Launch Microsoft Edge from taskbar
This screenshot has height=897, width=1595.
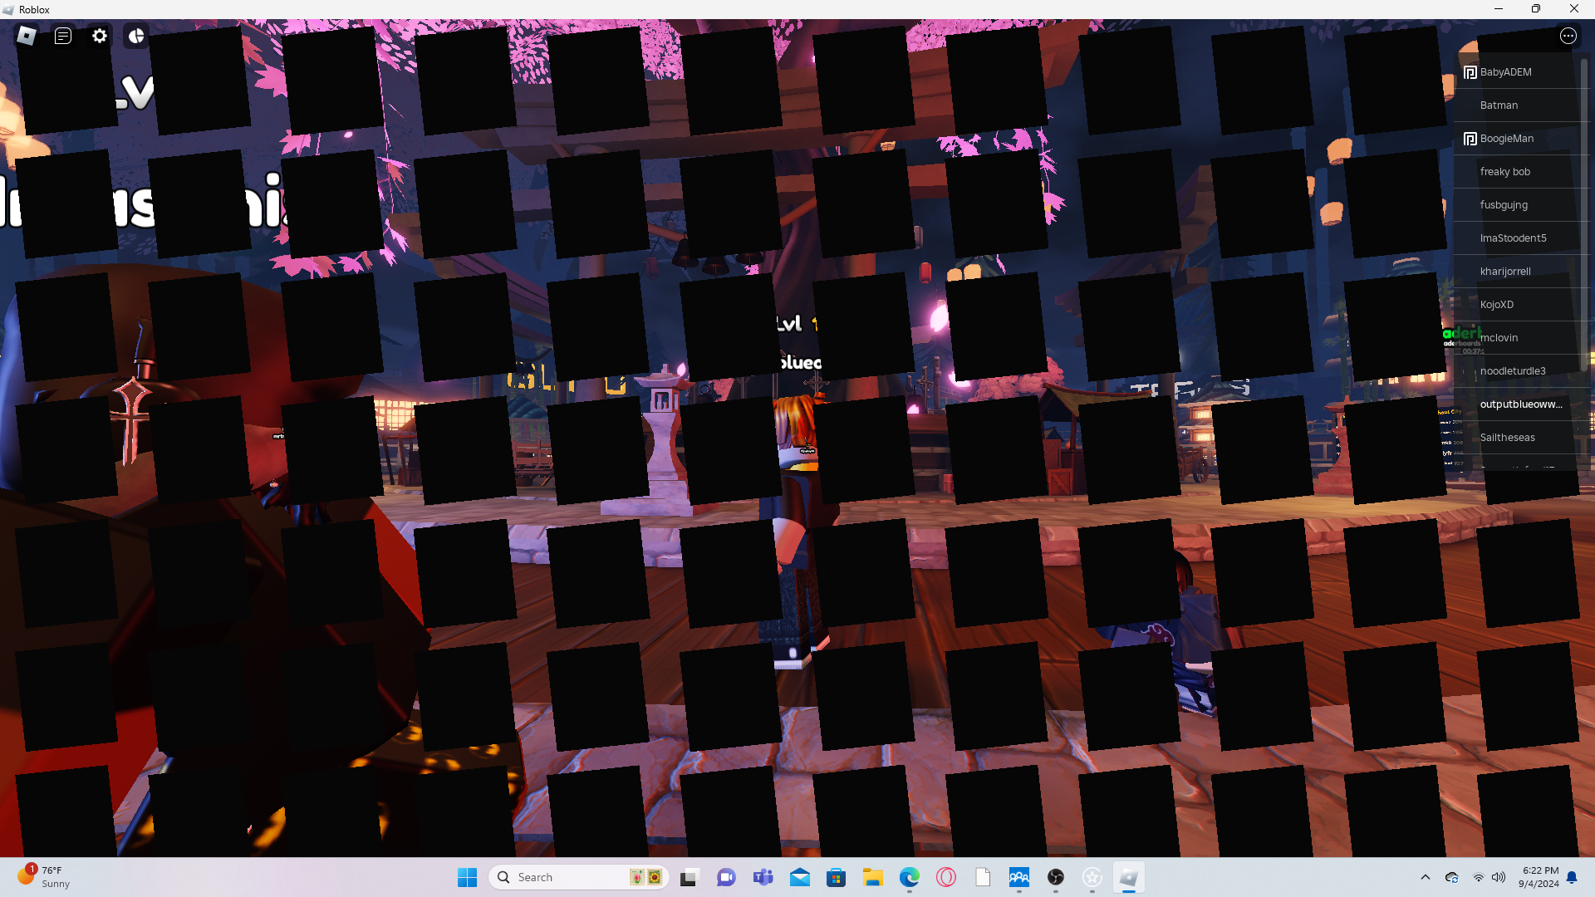(x=909, y=877)
